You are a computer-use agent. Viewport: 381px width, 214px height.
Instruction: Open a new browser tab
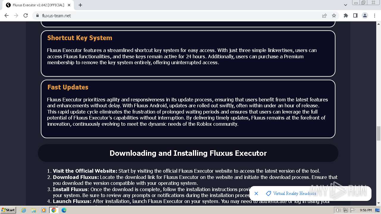coord(80,5)
